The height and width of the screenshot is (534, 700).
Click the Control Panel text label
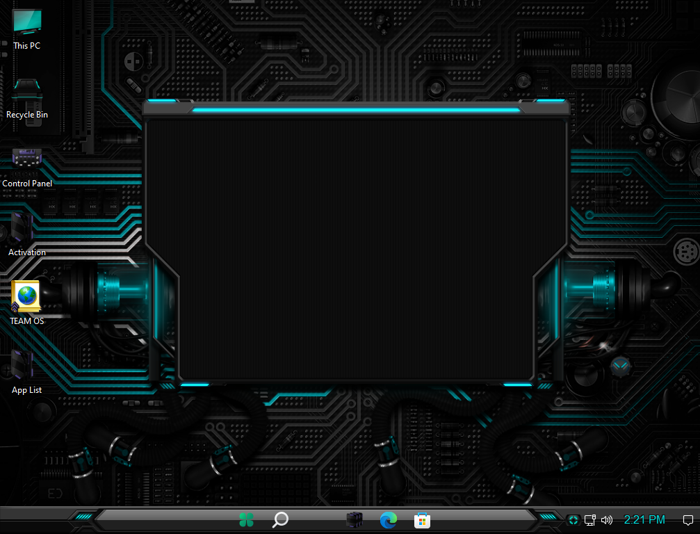pyautogui.click(x=27, y=184)
